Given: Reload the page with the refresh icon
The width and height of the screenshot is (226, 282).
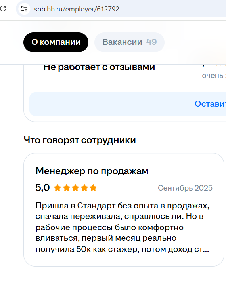Looking at the screenshot, I should coord(3,9).
